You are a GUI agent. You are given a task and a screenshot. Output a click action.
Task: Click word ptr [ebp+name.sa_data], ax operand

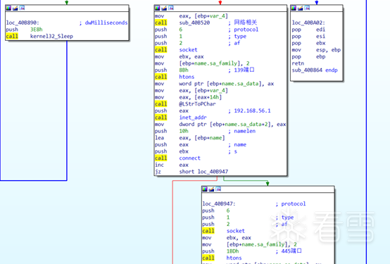point(227,84)
